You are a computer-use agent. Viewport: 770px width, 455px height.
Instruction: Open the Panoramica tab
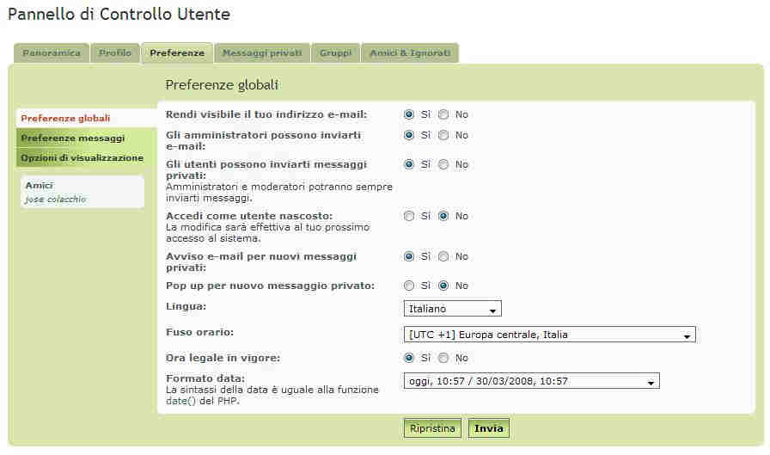coord(52,53)
